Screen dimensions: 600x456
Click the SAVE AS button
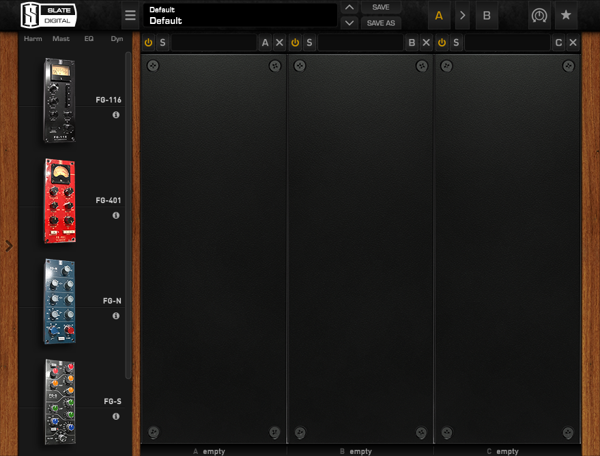[x=381, y=23]
